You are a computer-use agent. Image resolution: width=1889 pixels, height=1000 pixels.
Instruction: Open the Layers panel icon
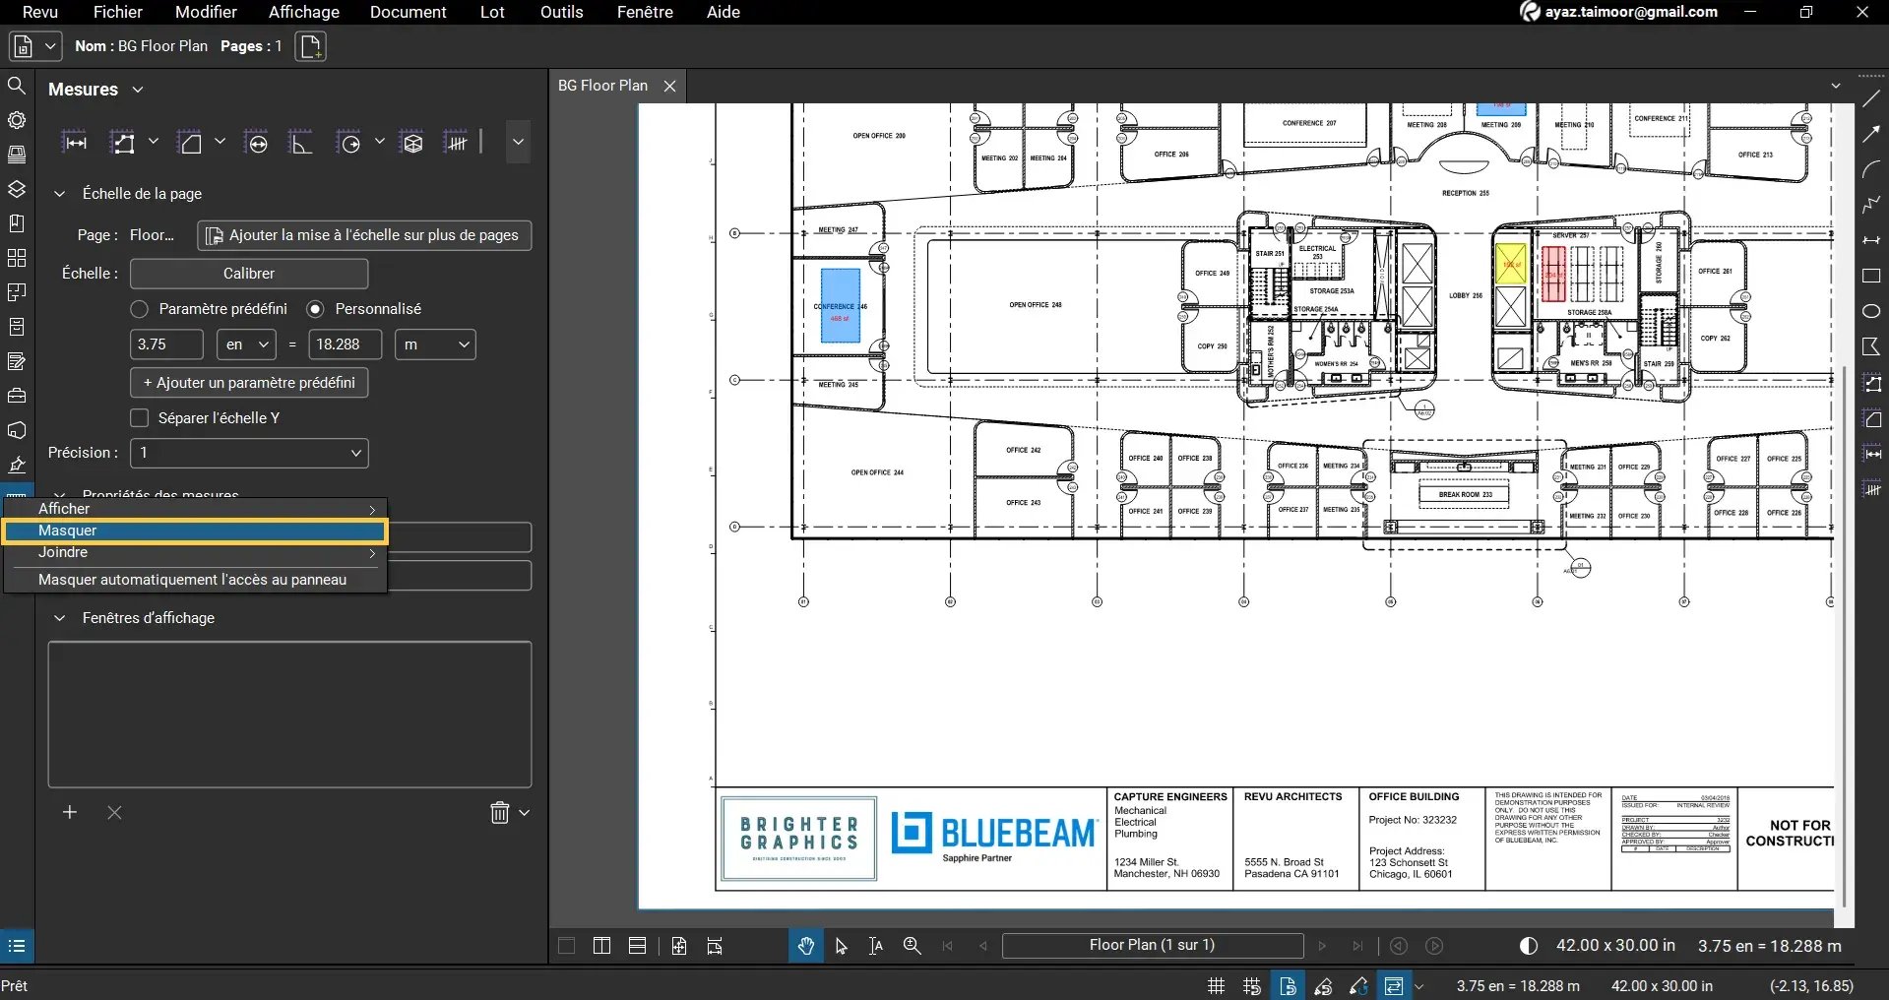(x=17, y=190)
